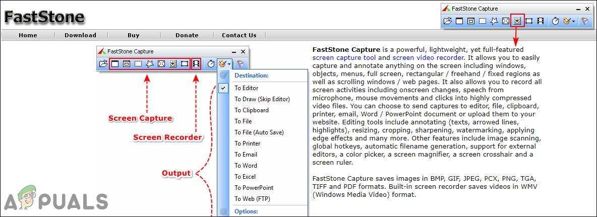Expand Output palette dropdown arrow in top-right toolbar
Viewport: 597px width, 217px height.
coord(573,21)
